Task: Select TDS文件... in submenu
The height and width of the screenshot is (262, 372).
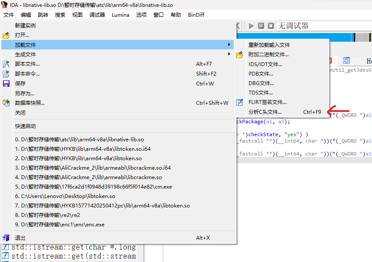Action: (282, 93)
